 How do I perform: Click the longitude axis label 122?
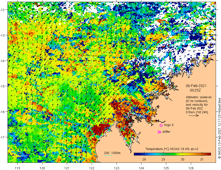point(92,168)
